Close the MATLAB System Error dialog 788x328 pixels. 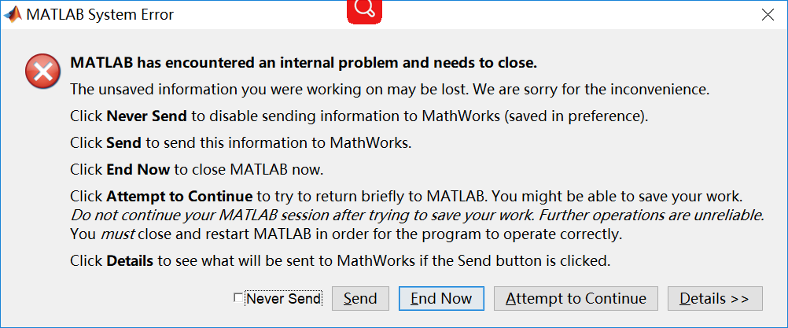point(768,15)
